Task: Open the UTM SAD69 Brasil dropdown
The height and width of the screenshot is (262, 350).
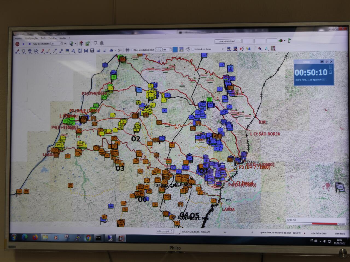Action: coord(228,41)
